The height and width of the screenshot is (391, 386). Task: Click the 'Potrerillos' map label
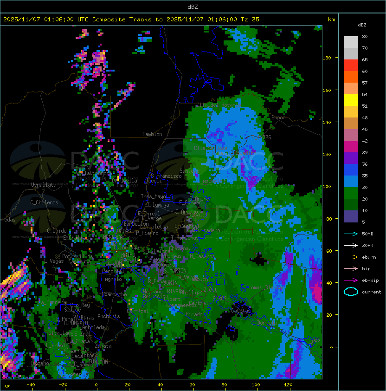click(77, 256)
